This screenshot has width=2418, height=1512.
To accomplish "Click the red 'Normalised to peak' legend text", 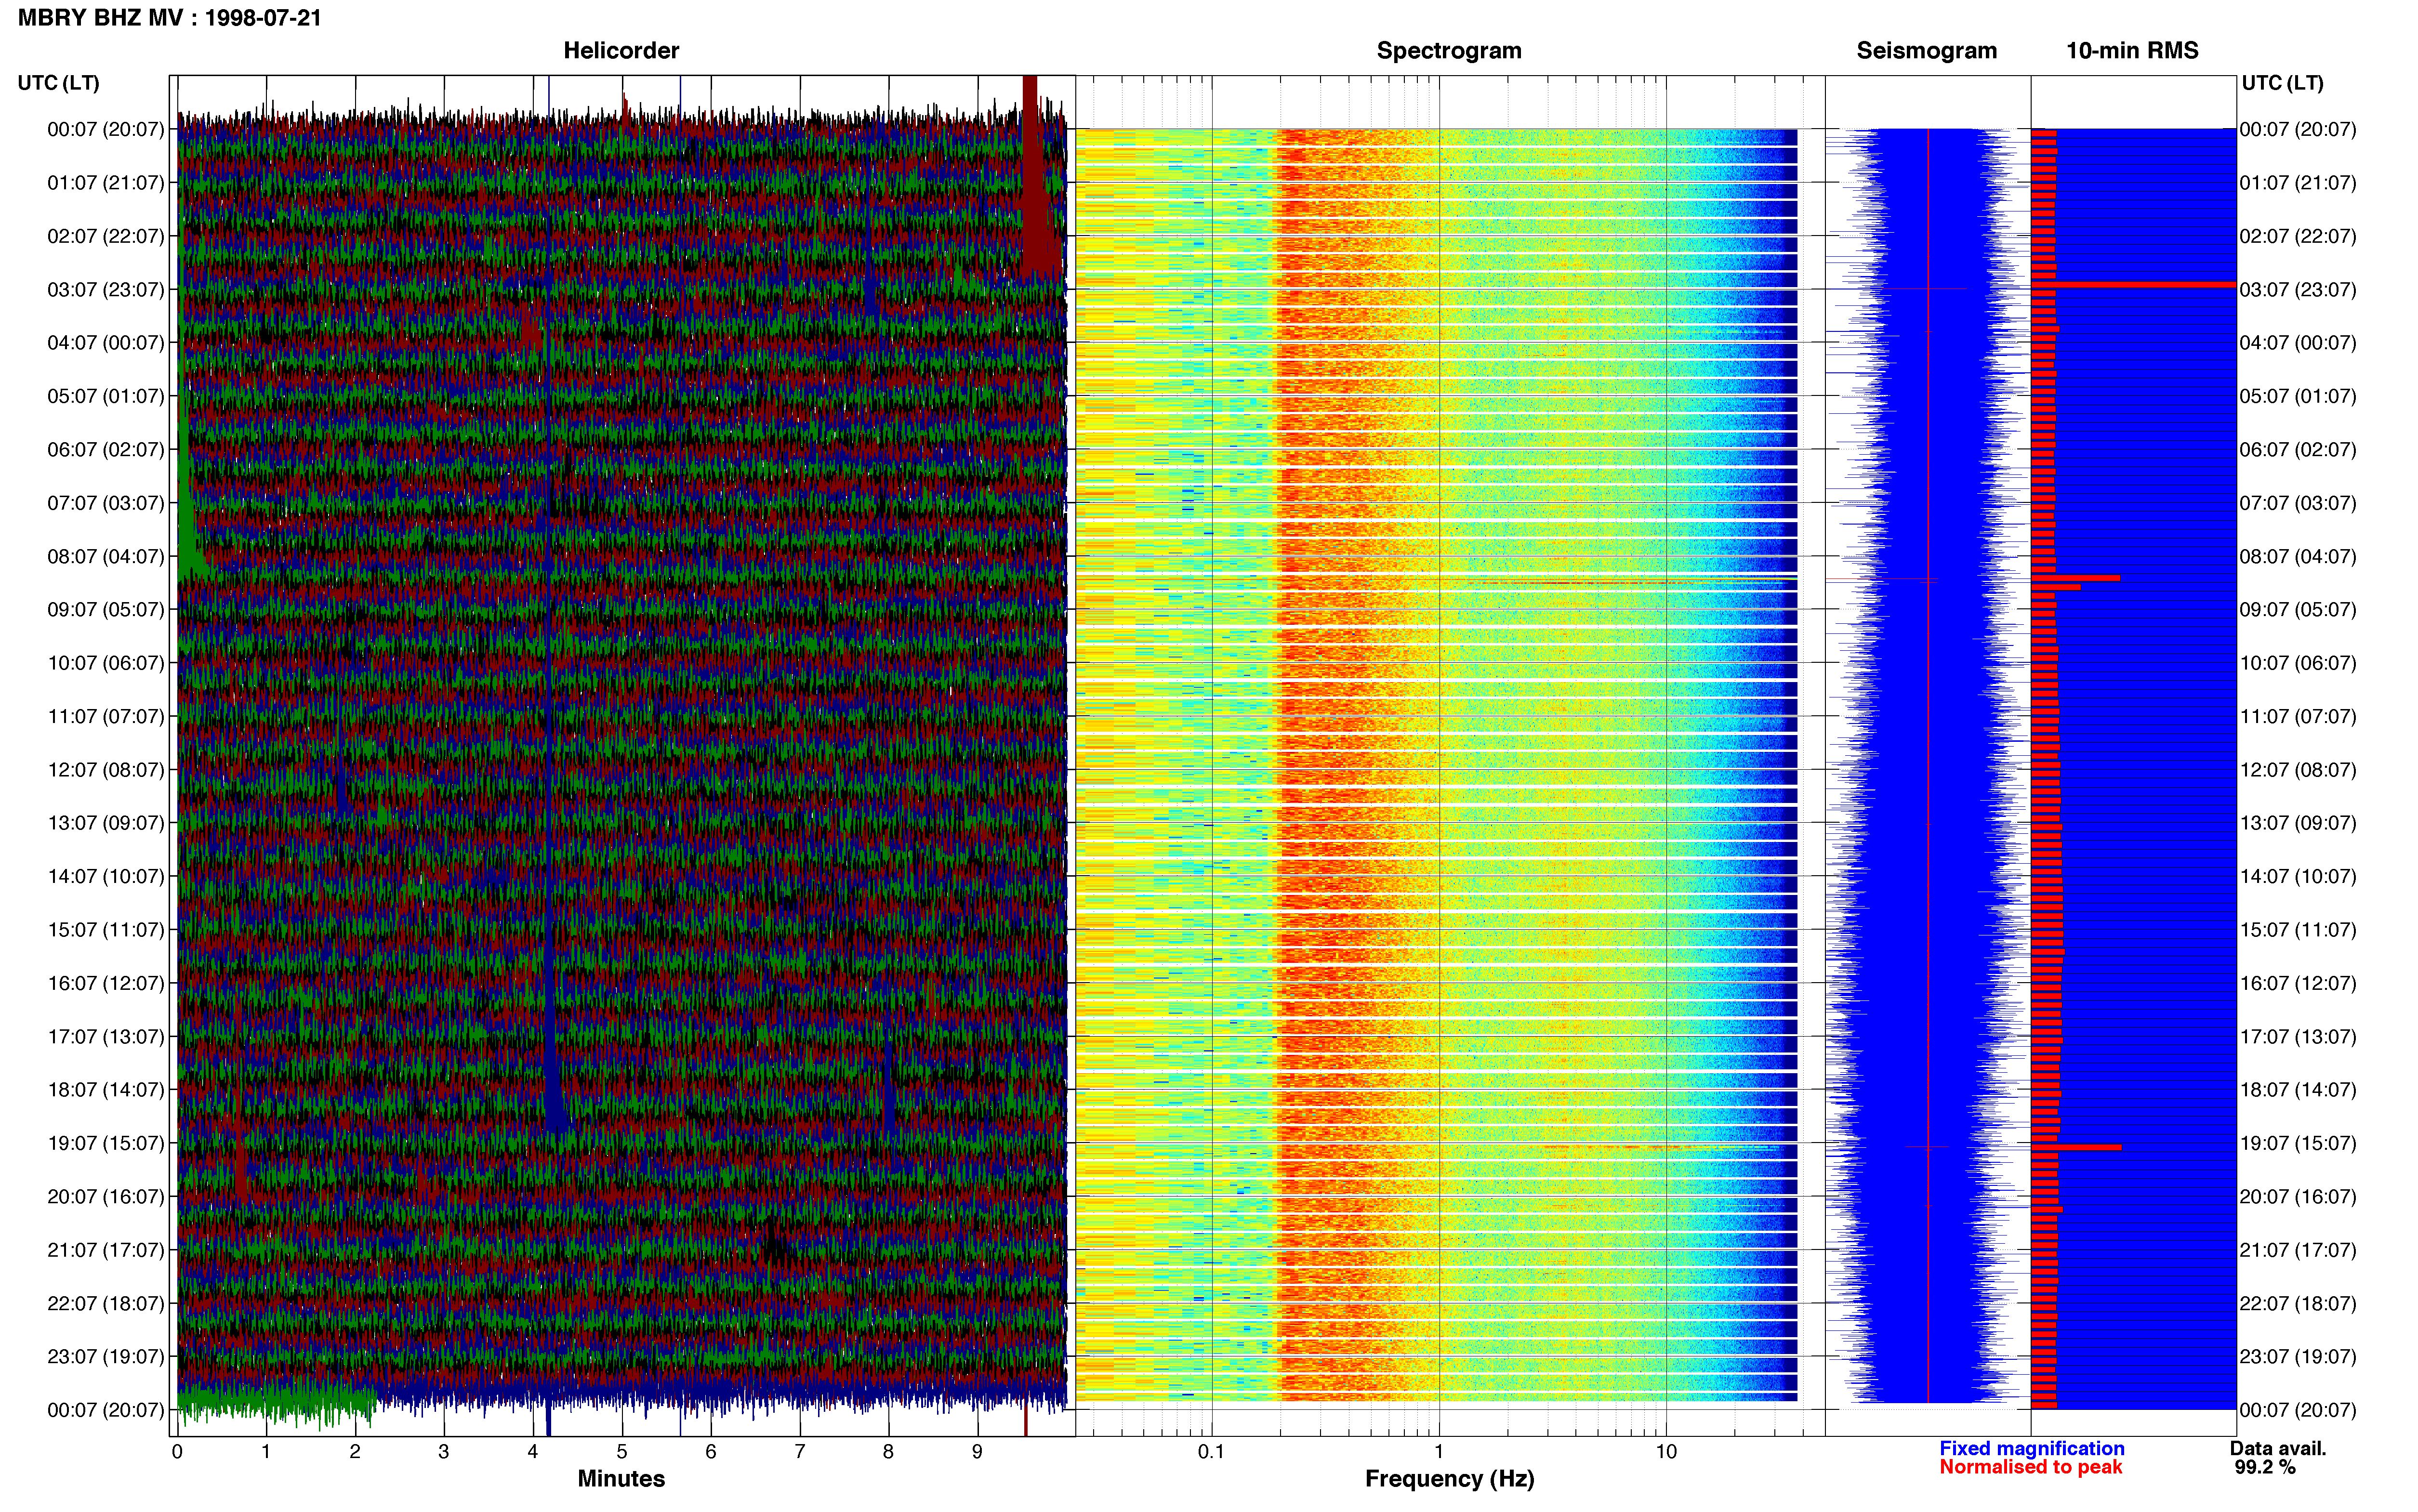I will (2031, 1467).
